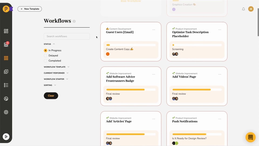The height and width of the screenshot is (146, 259).
Task: Open the dashboard grid icon in sidebar
Action: tap(6, 31)
